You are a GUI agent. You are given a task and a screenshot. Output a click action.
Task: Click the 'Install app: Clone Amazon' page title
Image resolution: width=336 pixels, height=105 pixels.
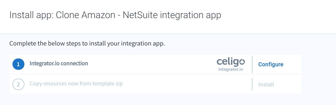(115, 15)
